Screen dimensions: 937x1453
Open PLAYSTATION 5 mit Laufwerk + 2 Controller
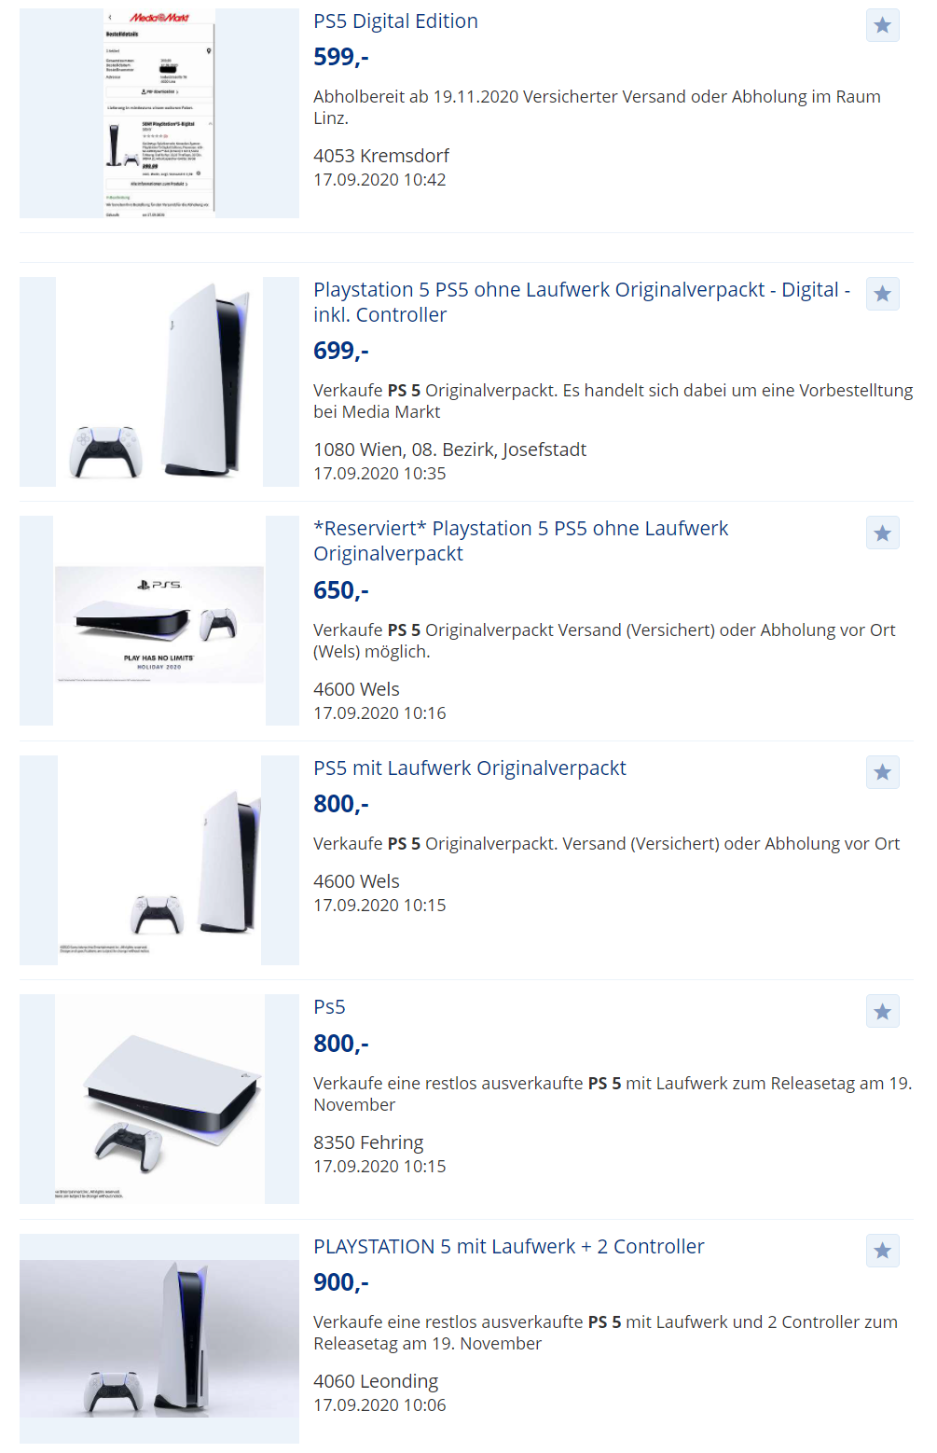(509, 1247)
